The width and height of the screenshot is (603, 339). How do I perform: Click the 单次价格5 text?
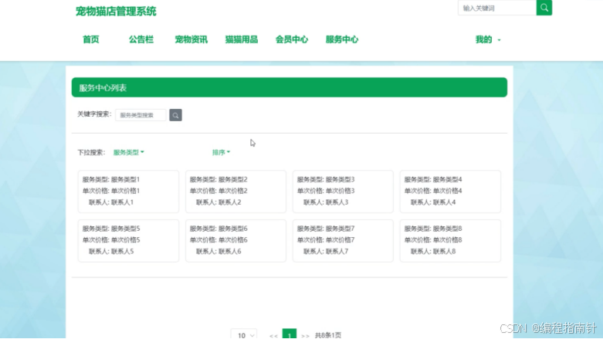click(x=125, y=239)
